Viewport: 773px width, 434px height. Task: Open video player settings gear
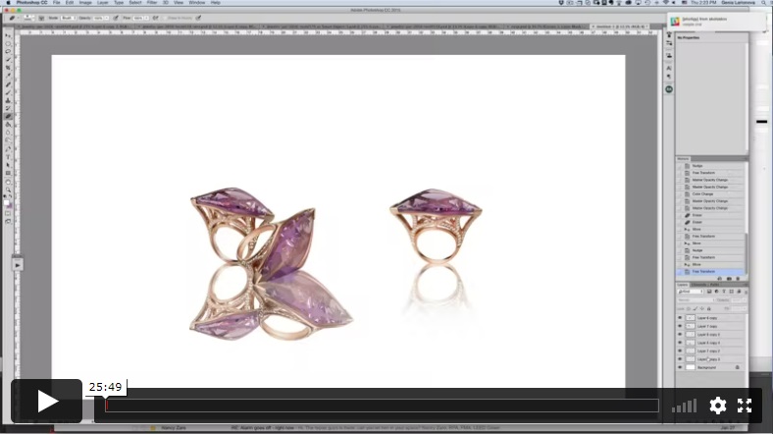pos(718,406)
